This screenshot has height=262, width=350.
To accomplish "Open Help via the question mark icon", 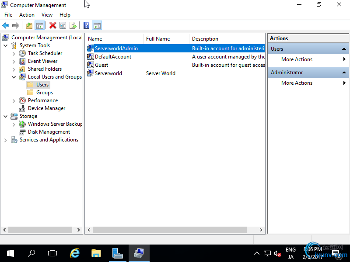I will tap(86, 26).
